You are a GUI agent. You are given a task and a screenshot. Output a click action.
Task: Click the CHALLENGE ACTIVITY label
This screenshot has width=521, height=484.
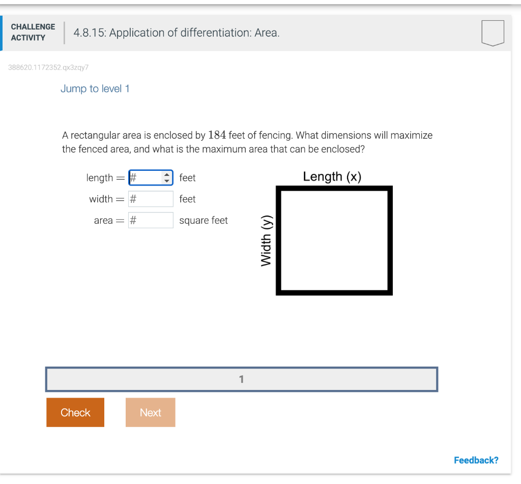tap(33, 33)
